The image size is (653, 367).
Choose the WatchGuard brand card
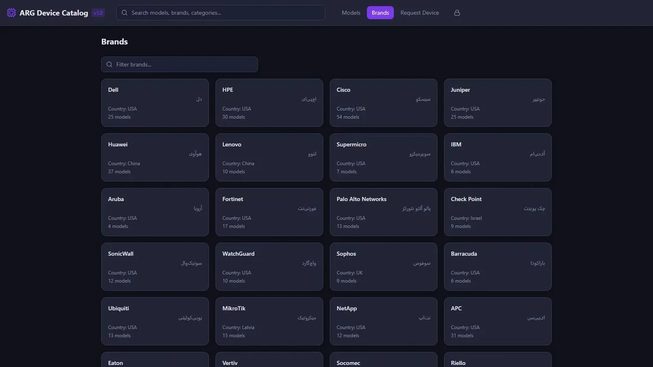click(269, 266)
